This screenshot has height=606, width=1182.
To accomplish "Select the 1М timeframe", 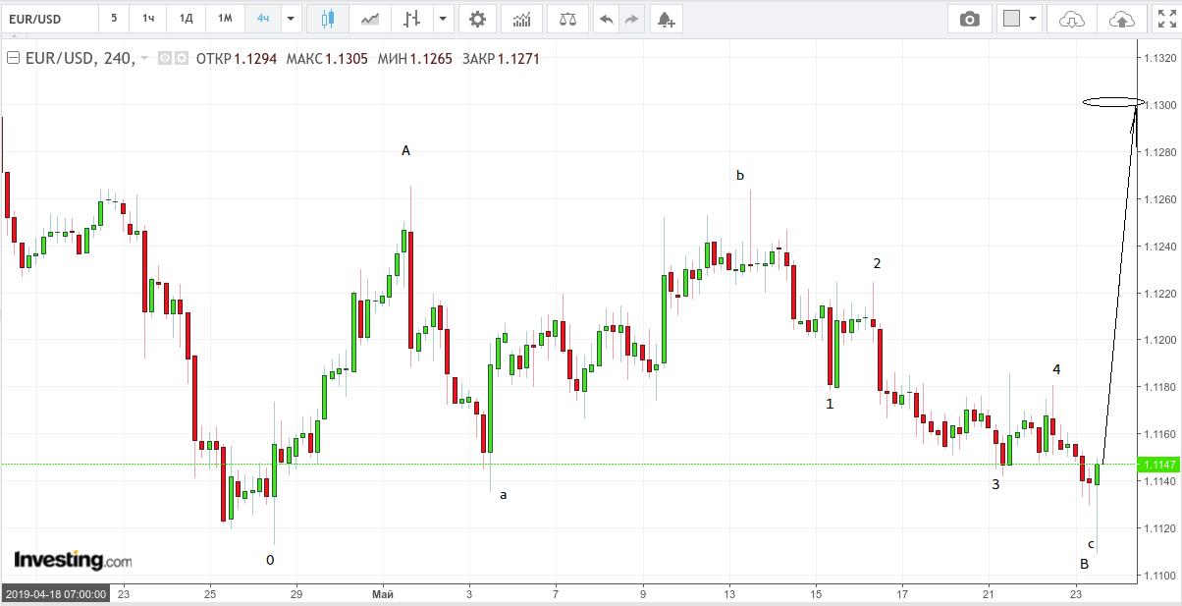I will tap(225, 19).
